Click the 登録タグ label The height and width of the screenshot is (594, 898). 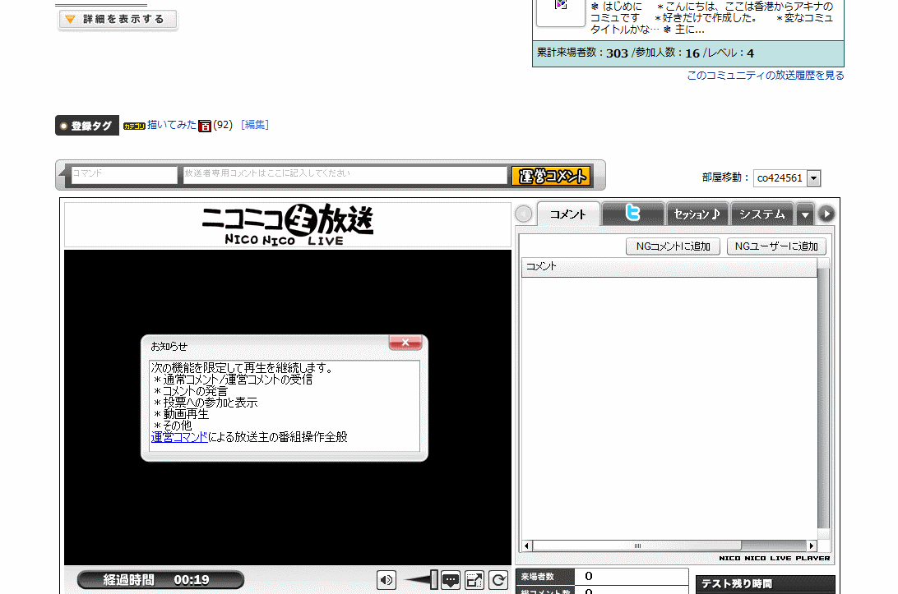(x=87, y=126)
